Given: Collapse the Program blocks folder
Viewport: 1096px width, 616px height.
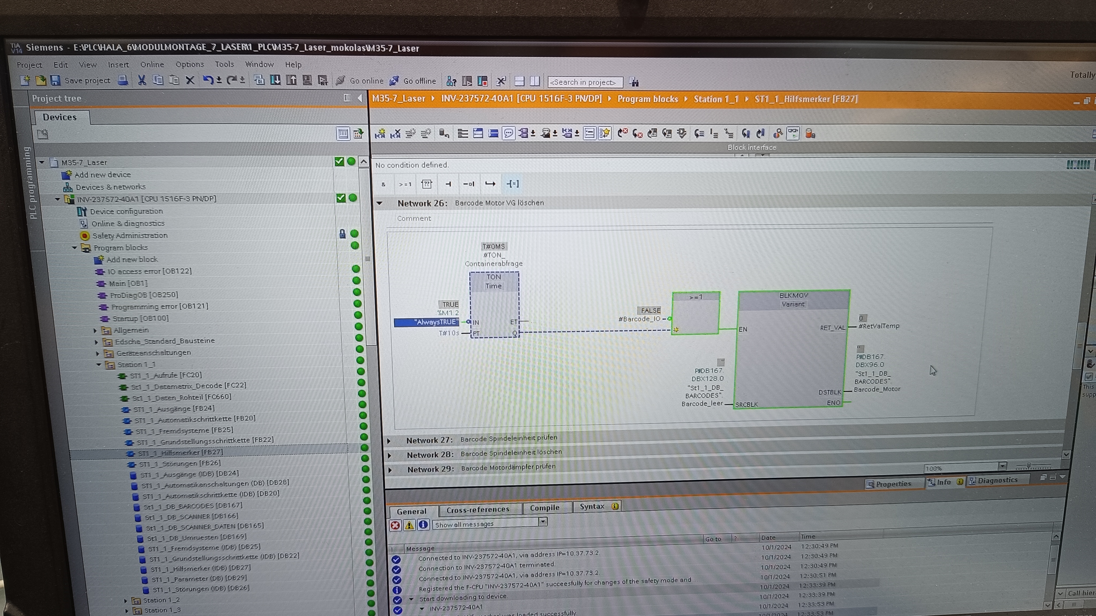Looking at the screenshot, I should tap(74, 247).
